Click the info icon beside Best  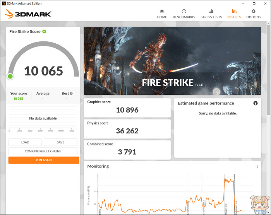pyautogui.click(x=71, y=94)
